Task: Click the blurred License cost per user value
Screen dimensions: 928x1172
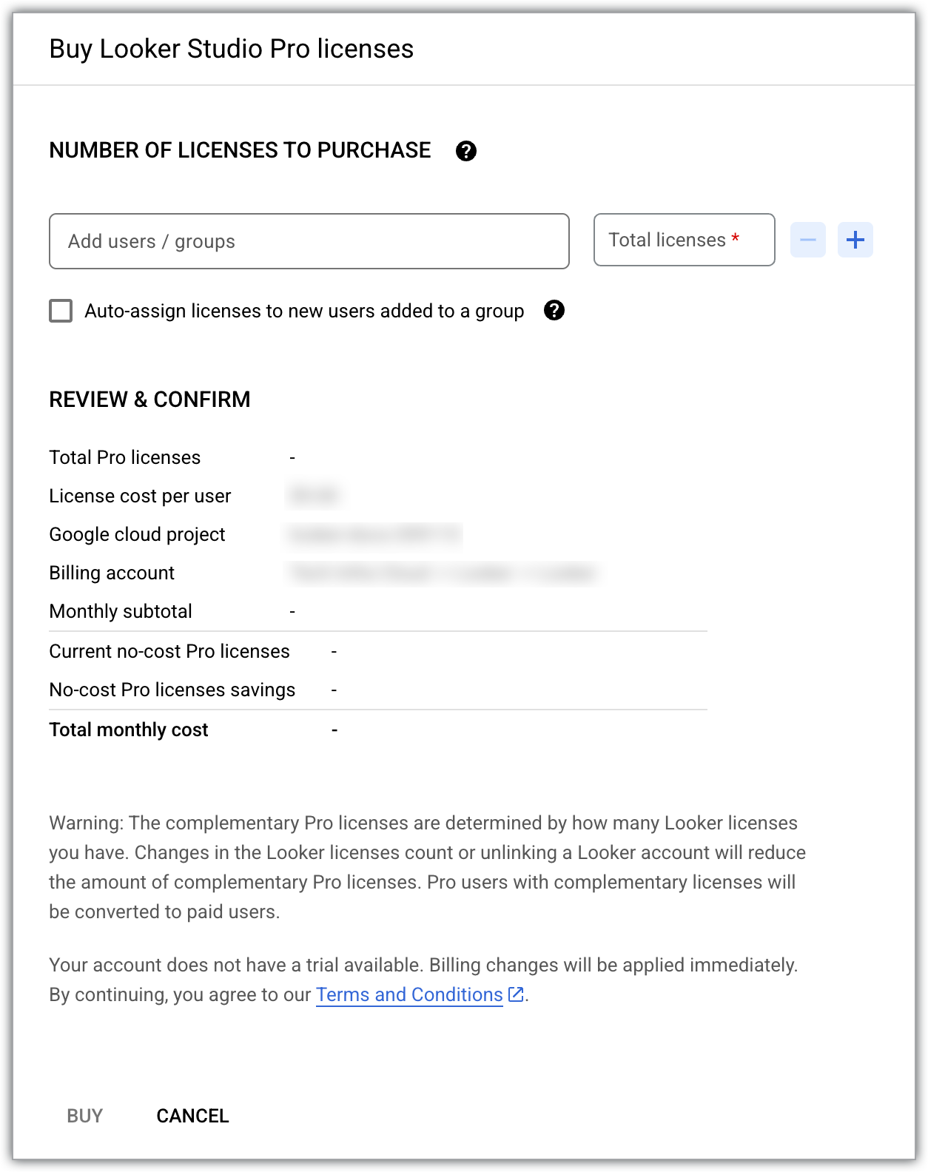Action: pos(314,496)
